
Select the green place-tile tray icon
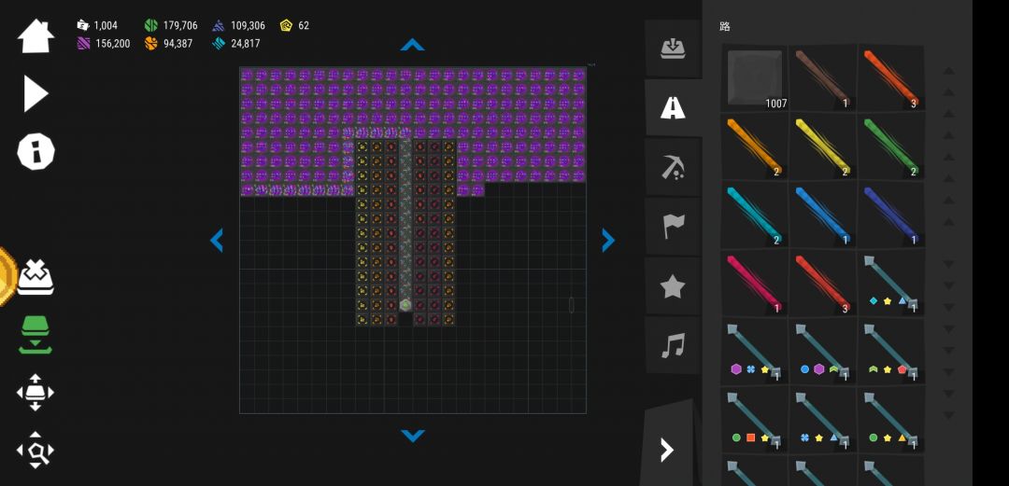click(x=36, y=335)
